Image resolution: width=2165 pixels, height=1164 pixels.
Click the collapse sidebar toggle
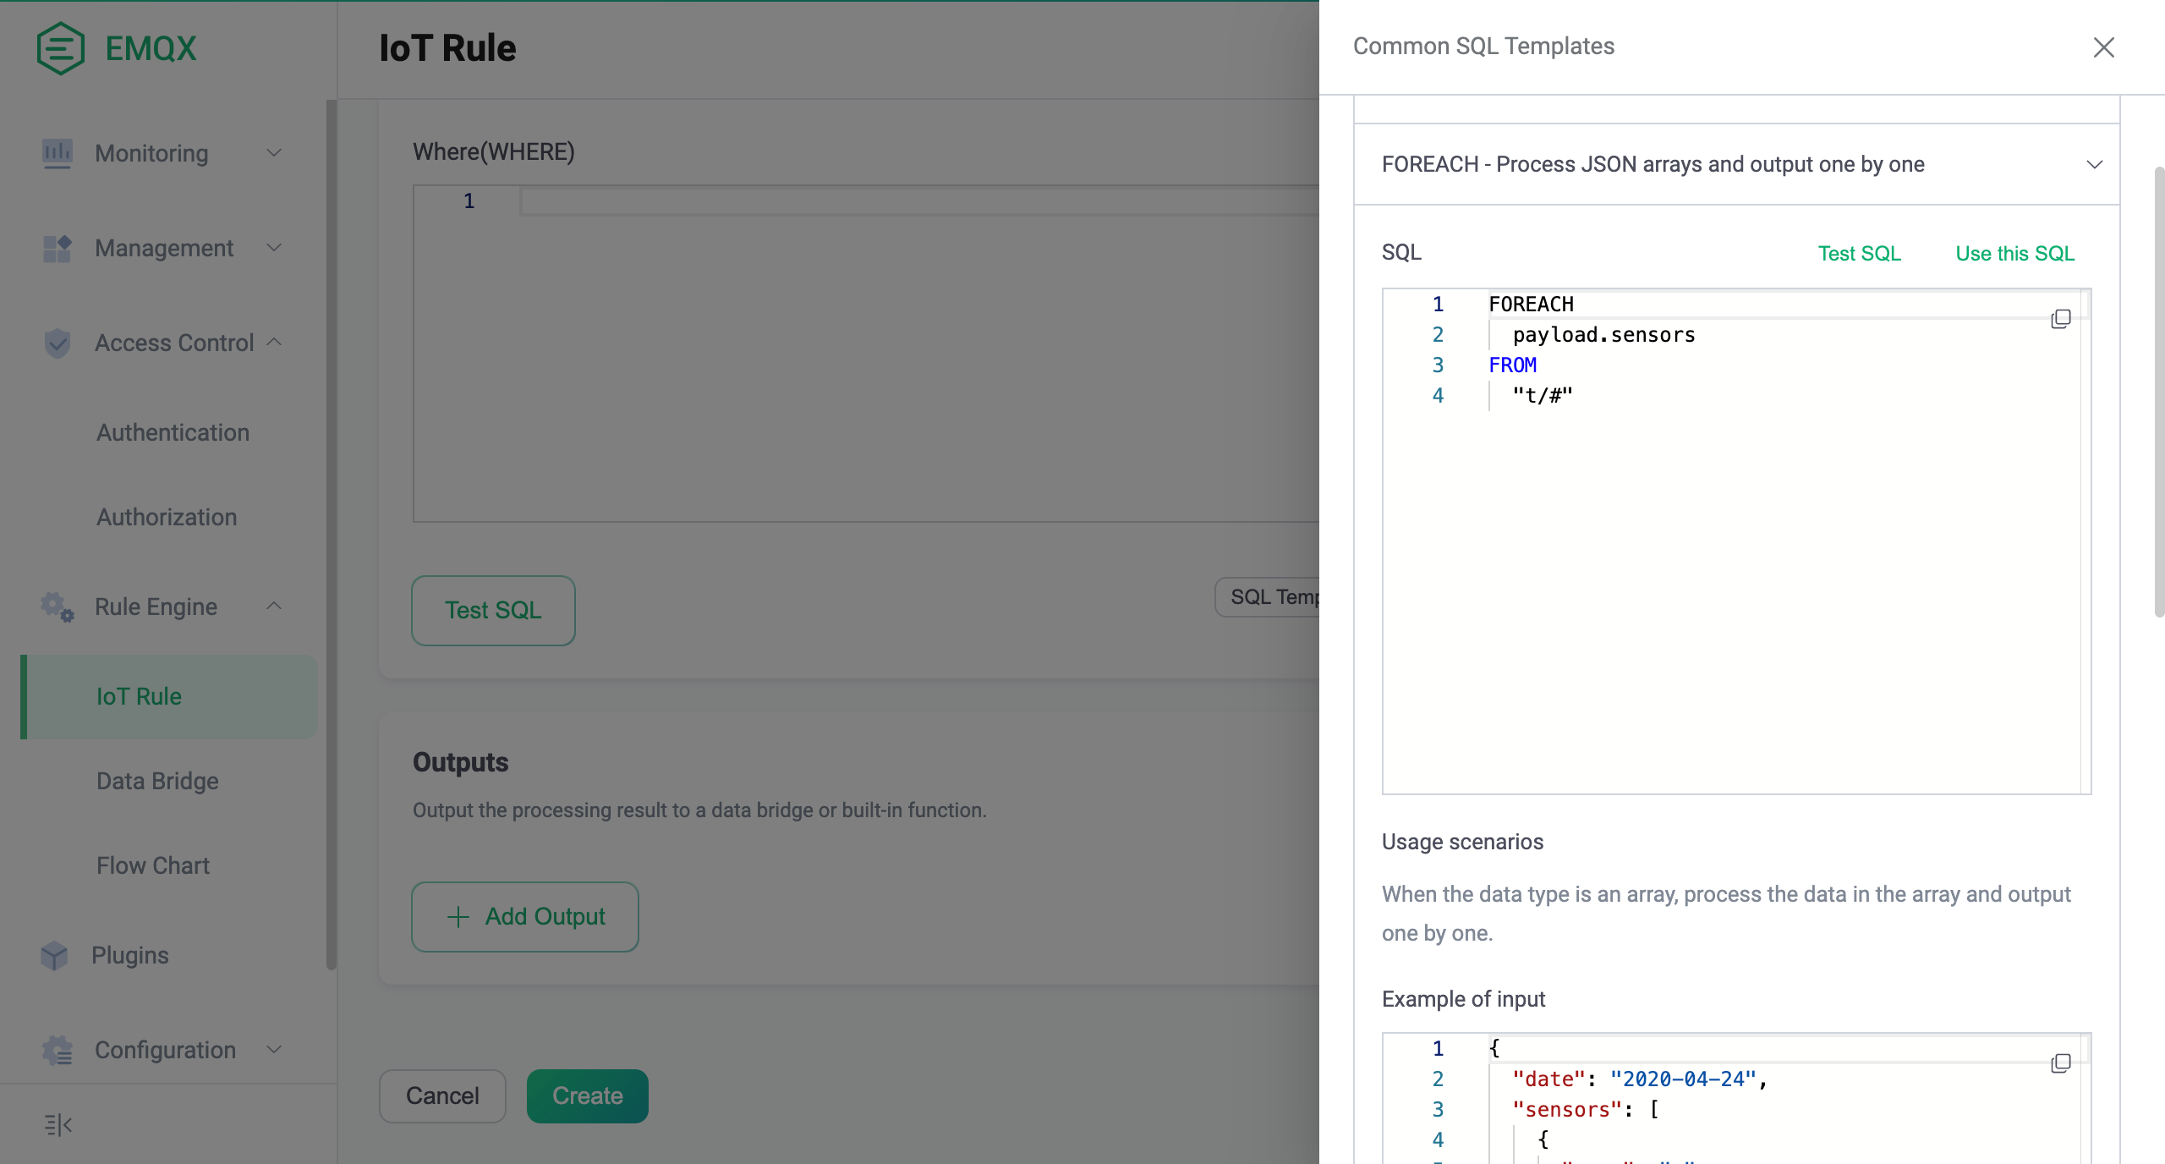click(x=58, y=1125)
